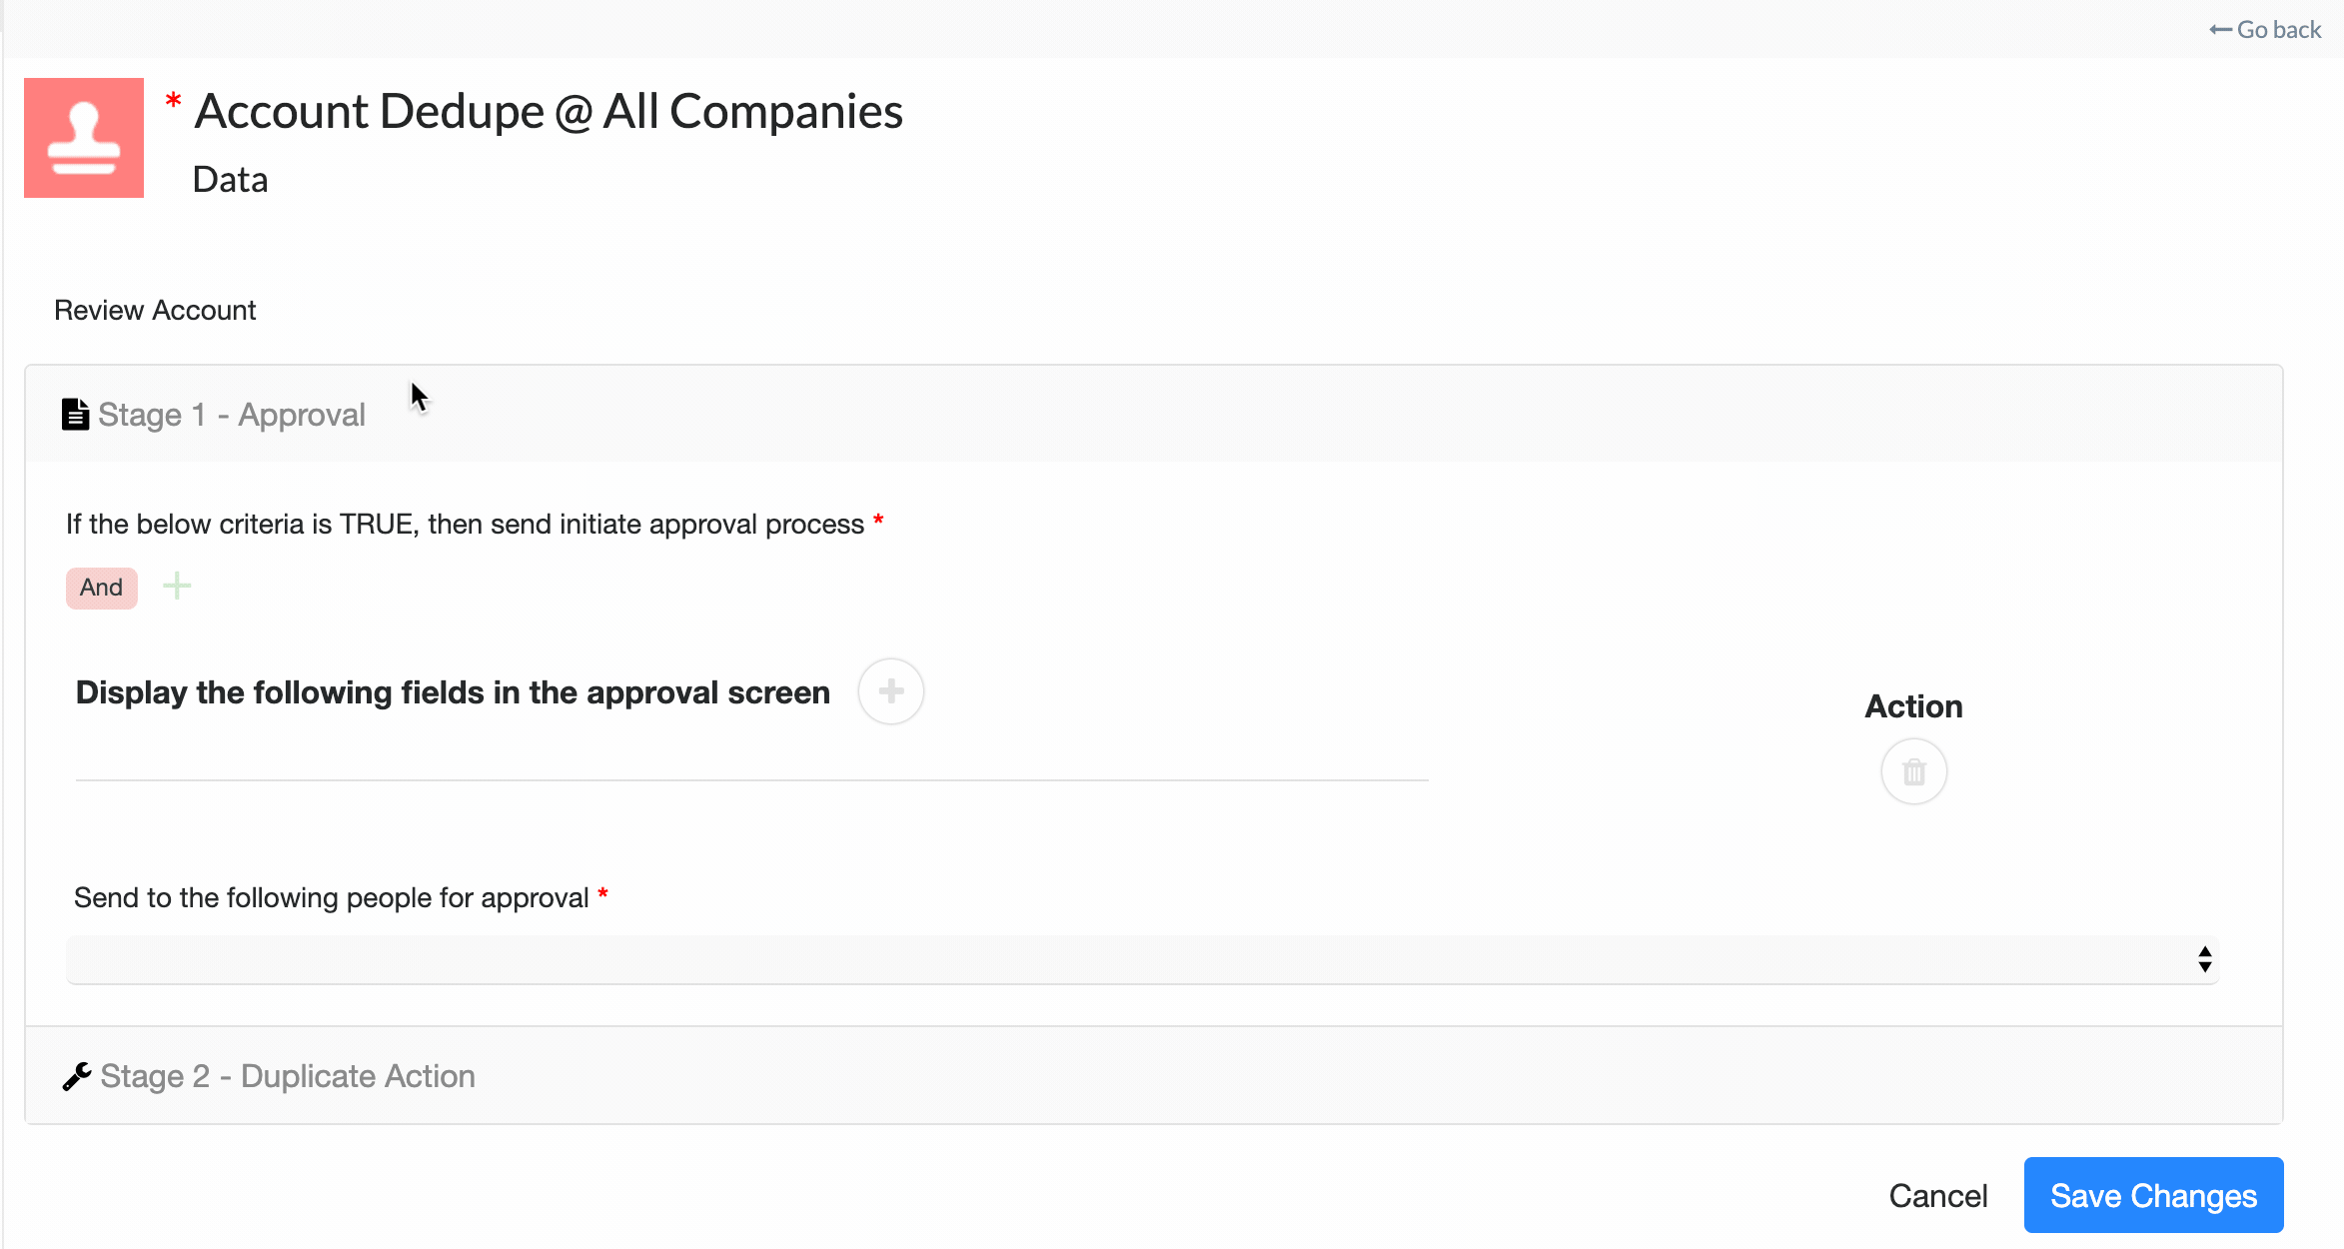Click the Data subtitle text

pyautogui.click(x=230, y=180)
